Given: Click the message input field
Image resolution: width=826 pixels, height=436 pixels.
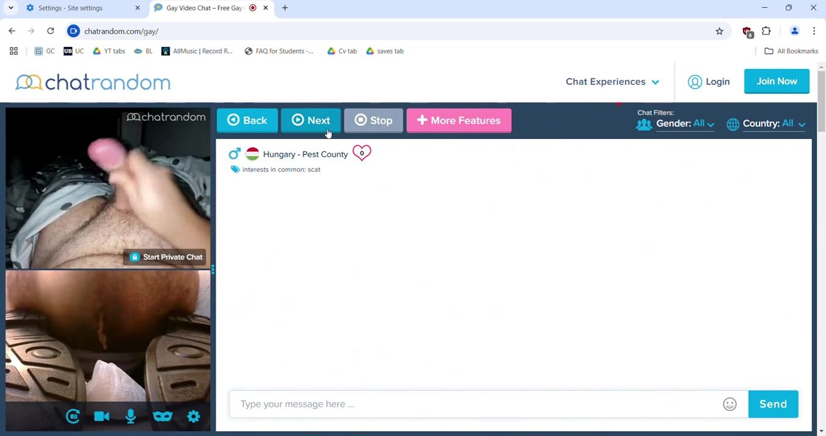Looking at the screenshot, I should (x=476, y=404).
